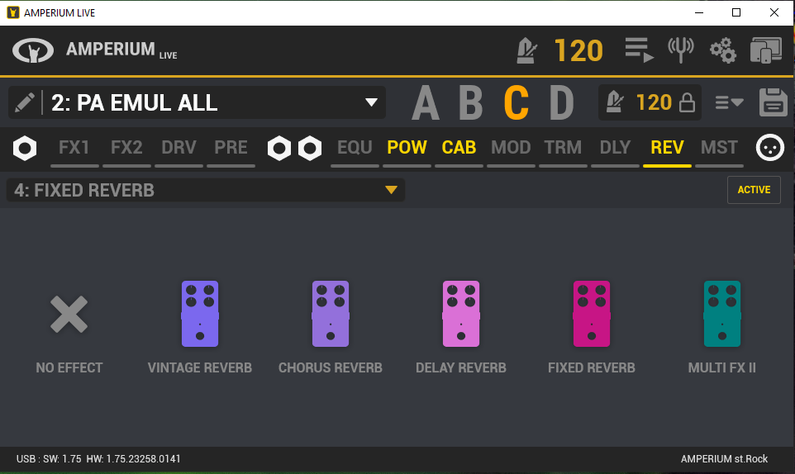795x474 pixels.
Task: Toggle the tempo lock icon
Action: tap(687, 102)
